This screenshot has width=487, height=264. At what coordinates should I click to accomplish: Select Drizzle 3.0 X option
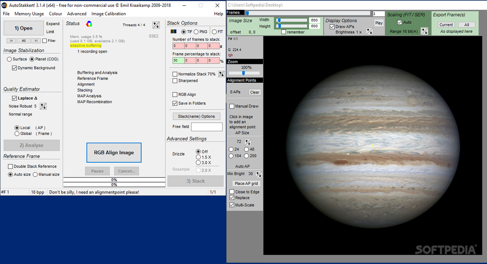coord(198,163)
